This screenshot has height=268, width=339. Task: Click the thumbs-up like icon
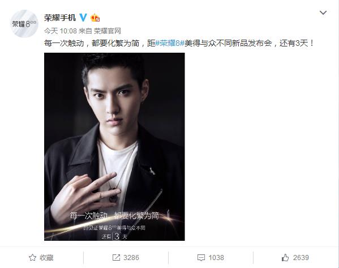pos(285,257)
